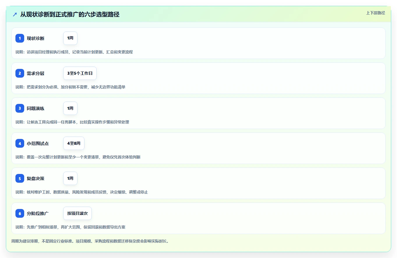Select the 需求分层 step title

click(36, 73)
